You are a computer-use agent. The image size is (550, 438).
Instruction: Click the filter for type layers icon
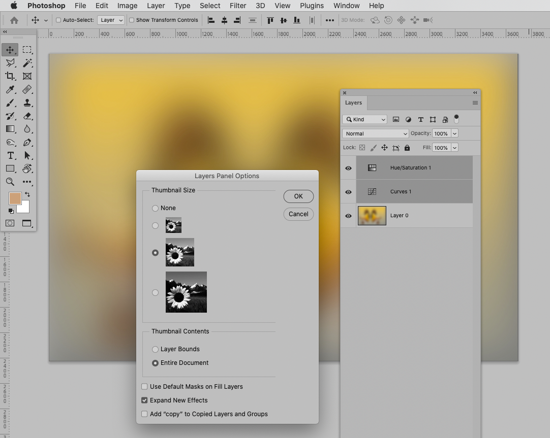420,119
